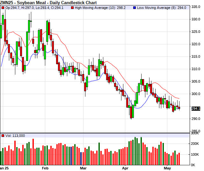This screenshot has width=204, height=171.
Task: Select the Mar label on the date axis
Action: point(83,167)
